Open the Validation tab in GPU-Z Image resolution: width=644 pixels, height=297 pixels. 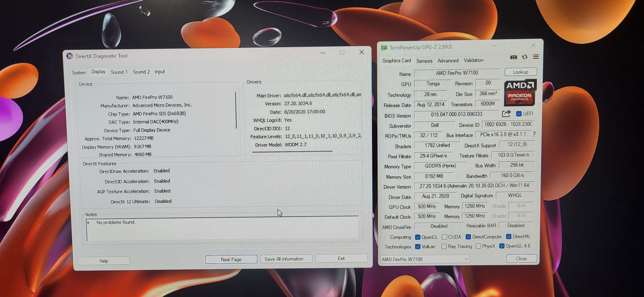[x=474, y=60]
